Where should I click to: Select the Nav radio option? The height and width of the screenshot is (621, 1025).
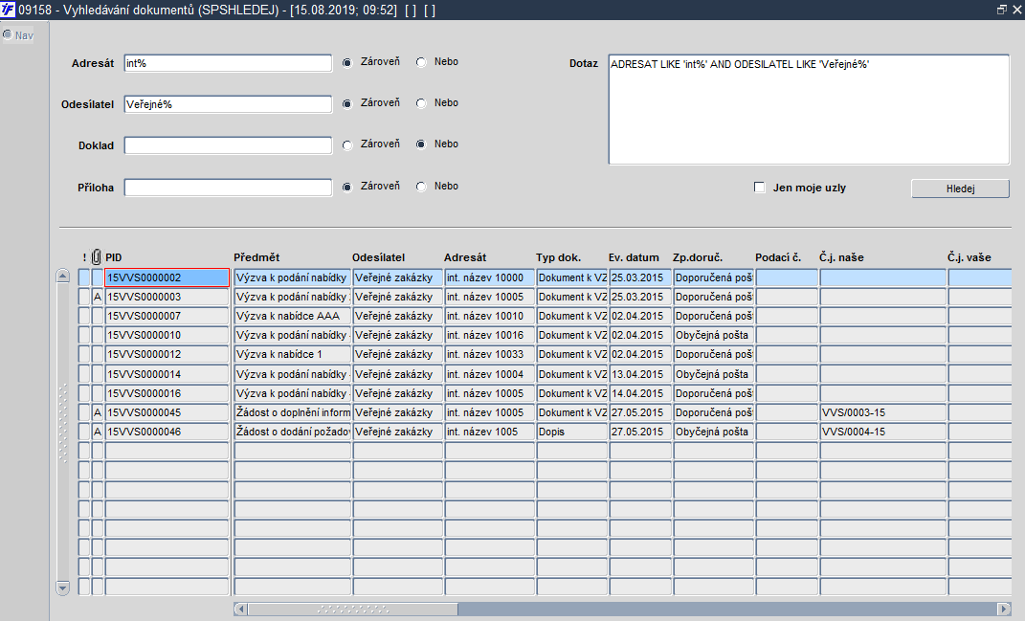coord(8,34)
